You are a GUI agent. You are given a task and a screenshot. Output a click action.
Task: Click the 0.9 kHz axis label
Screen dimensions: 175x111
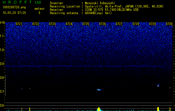[x=2, y=64]
